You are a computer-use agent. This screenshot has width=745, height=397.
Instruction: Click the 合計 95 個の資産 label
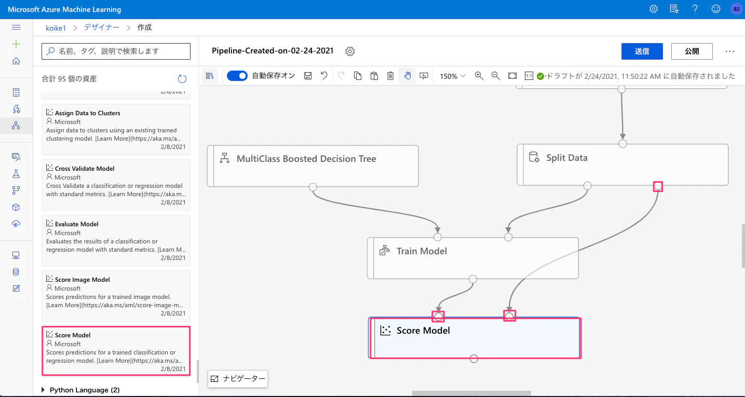pyautogui.click(x=69, y=79)
